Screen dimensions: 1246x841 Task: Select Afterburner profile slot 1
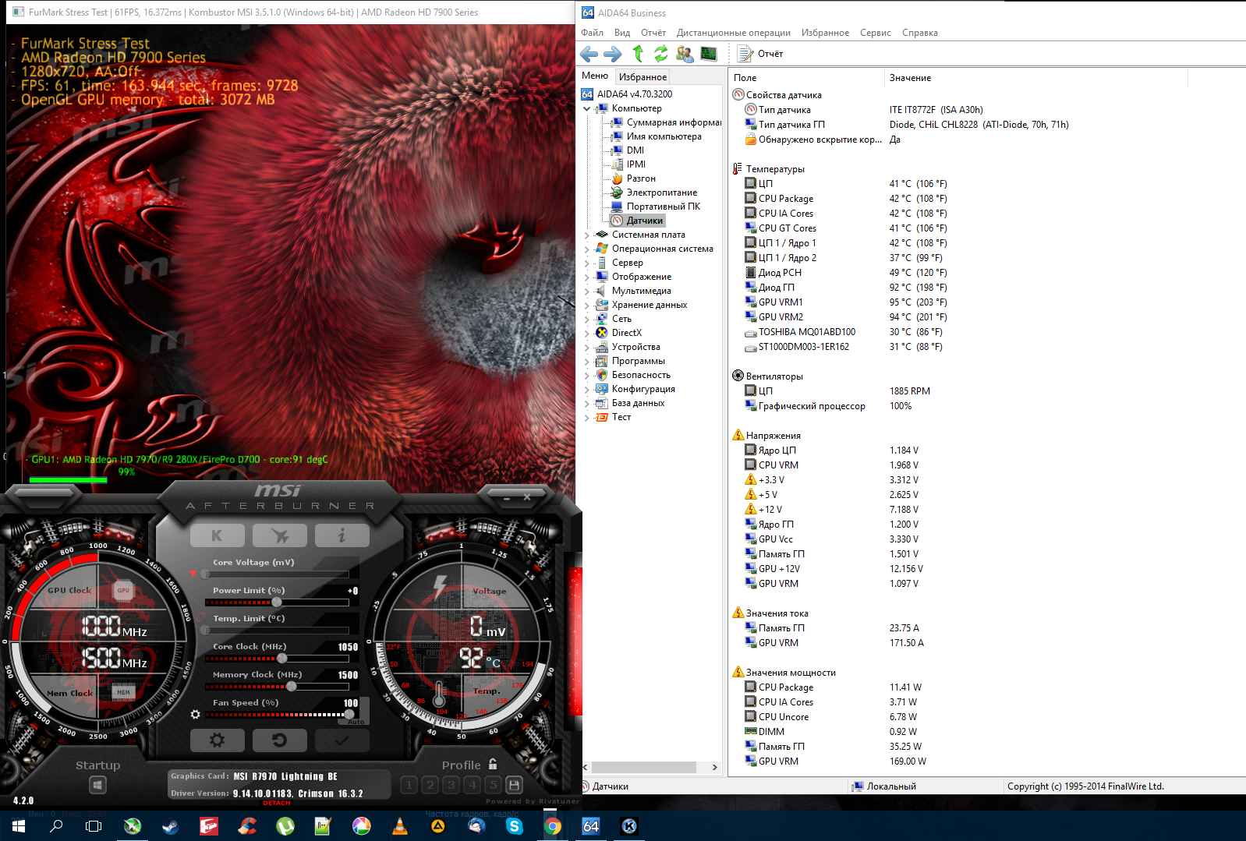(409, 785)
